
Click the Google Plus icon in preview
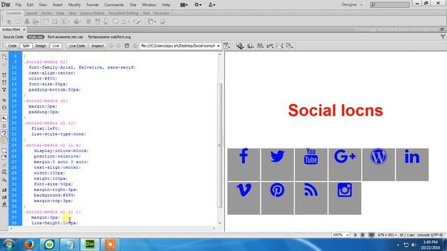pos(344,156)
